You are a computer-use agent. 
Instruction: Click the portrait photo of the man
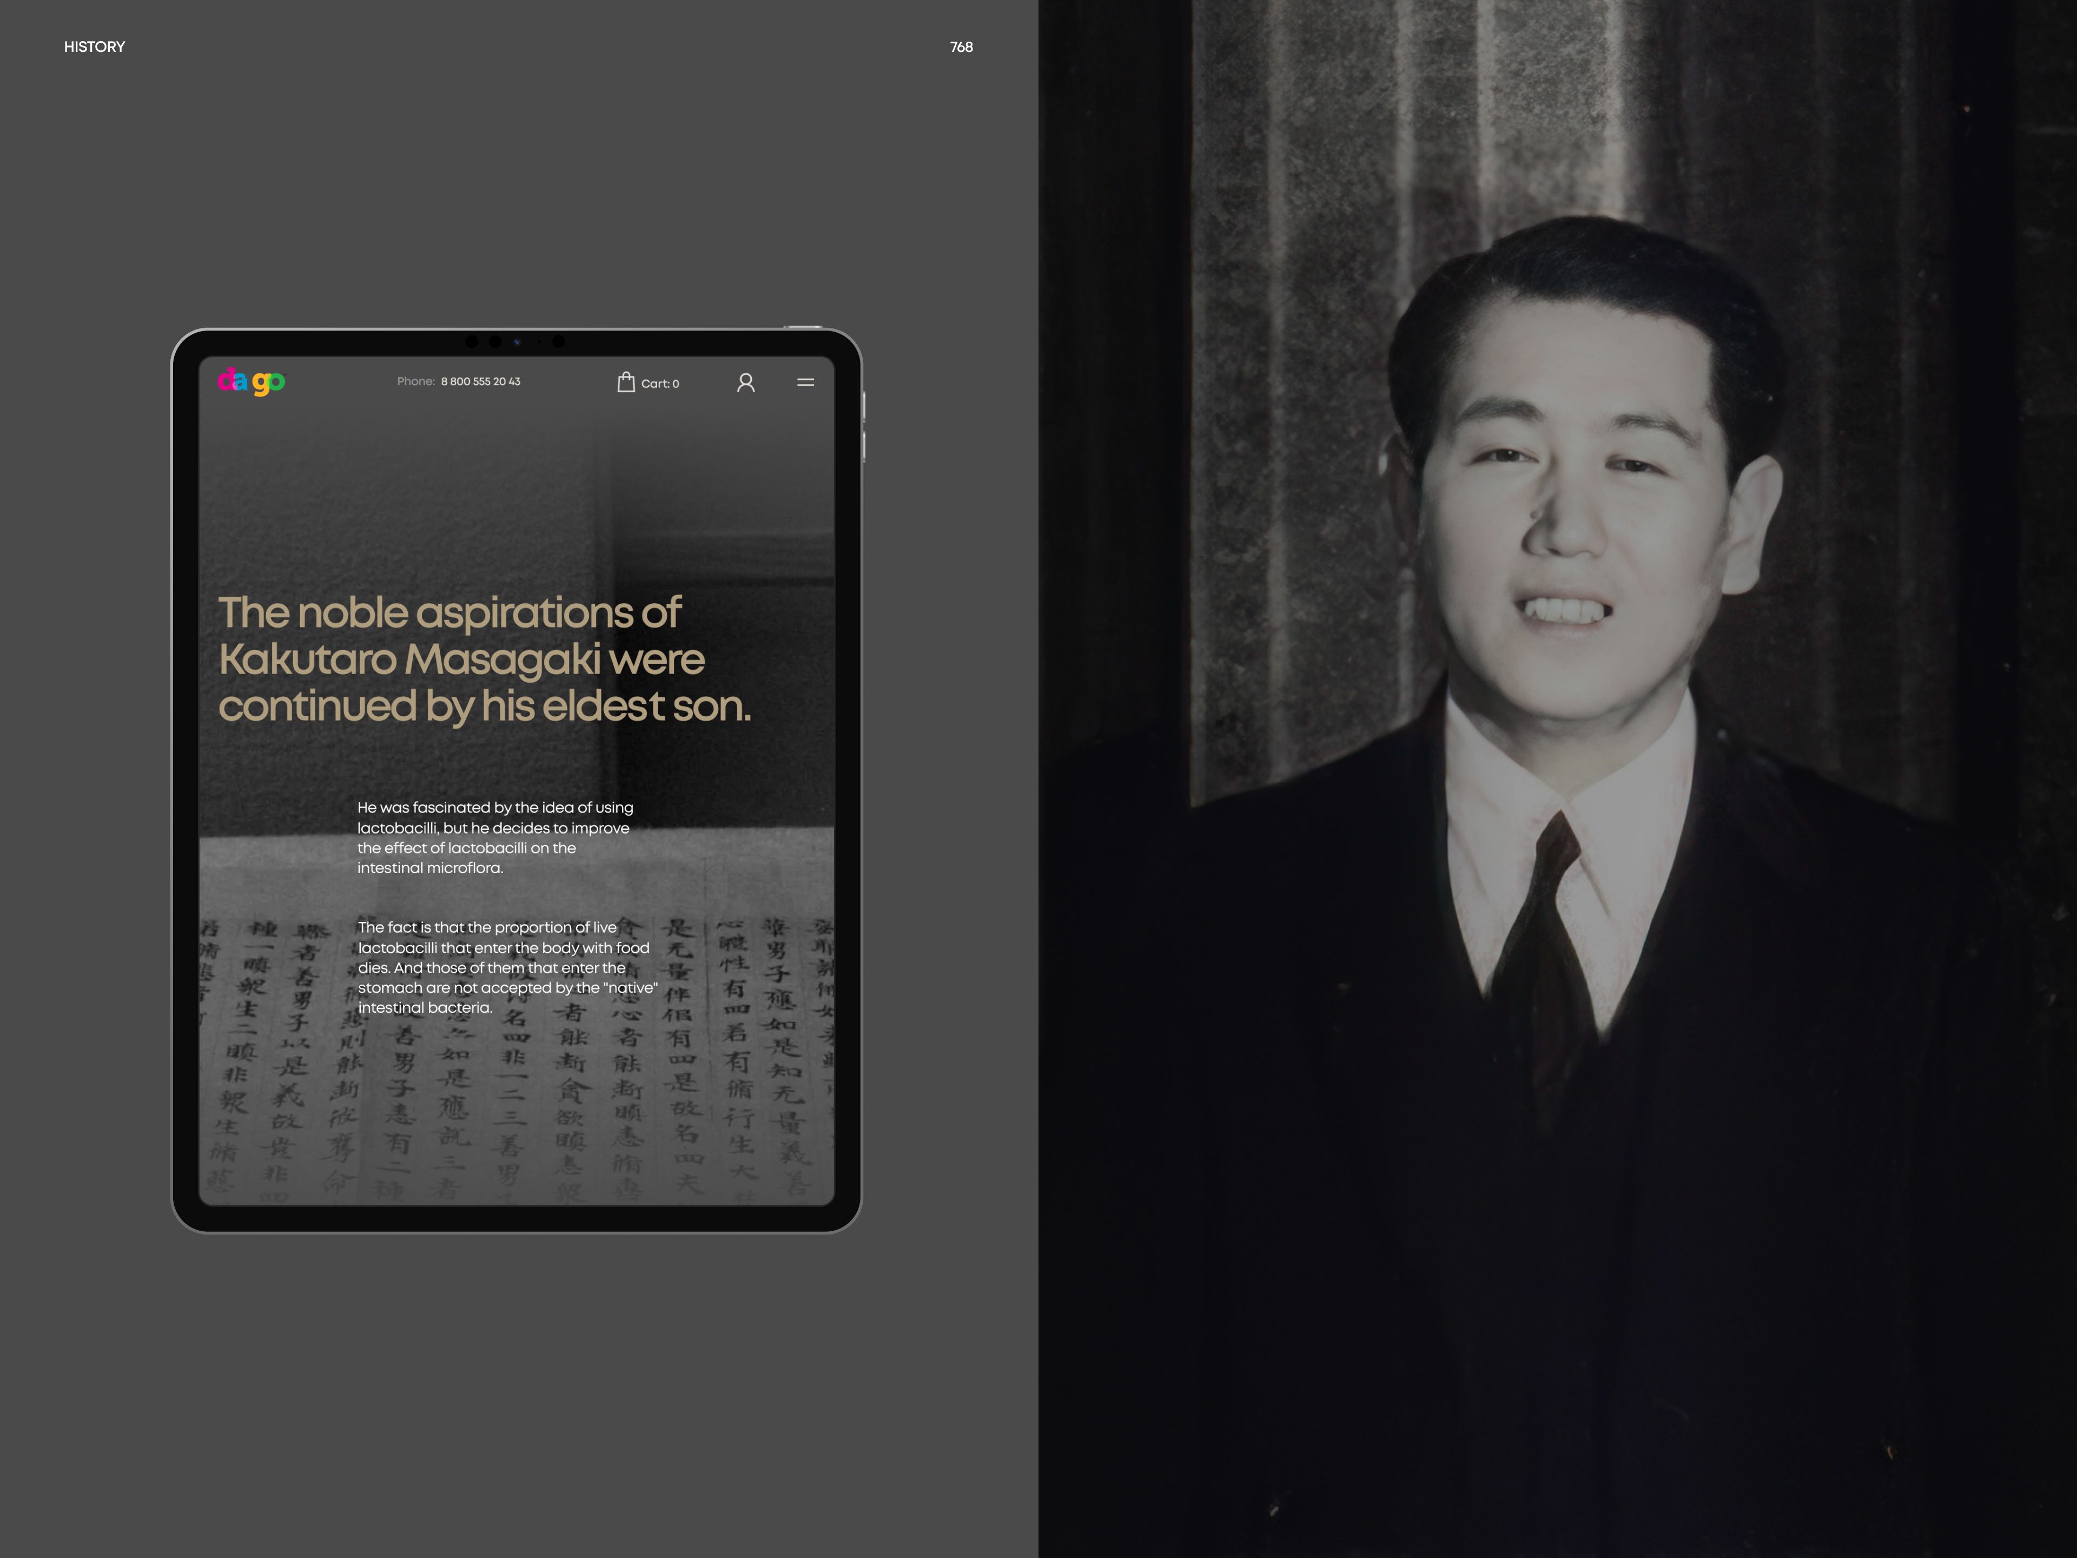[x=1577, y=526]
